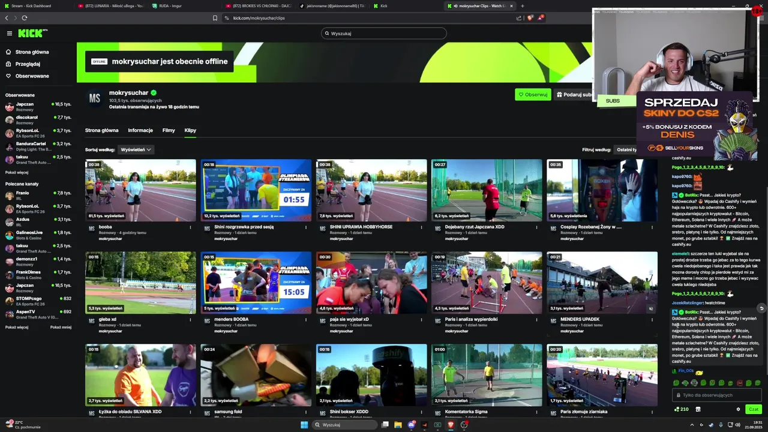Click the Kick search field 'Wyszukaj'

(384, 34)
